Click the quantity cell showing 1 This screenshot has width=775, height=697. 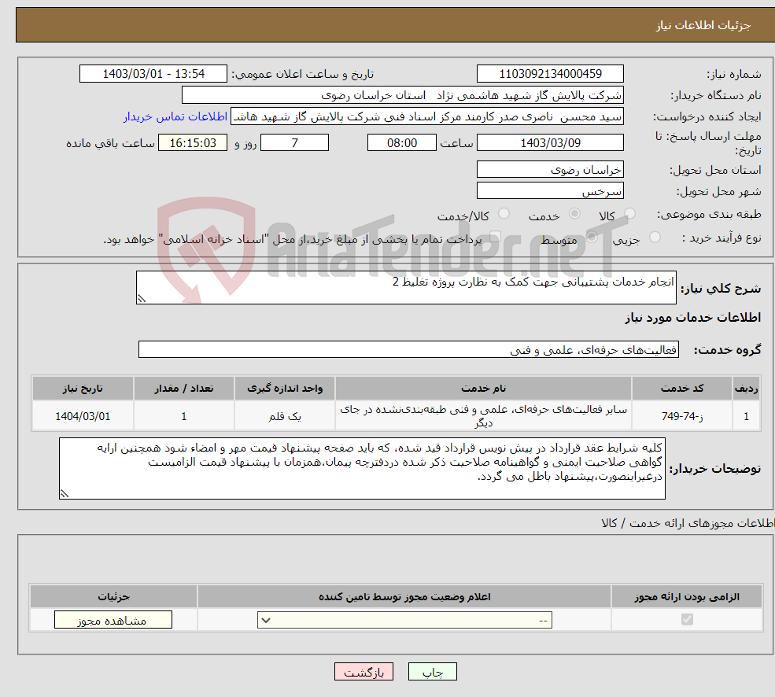click(184, 416)
